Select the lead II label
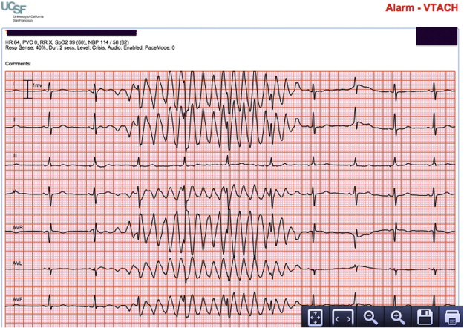The height and width of the screenshot is (328, 464). (13, 119)
